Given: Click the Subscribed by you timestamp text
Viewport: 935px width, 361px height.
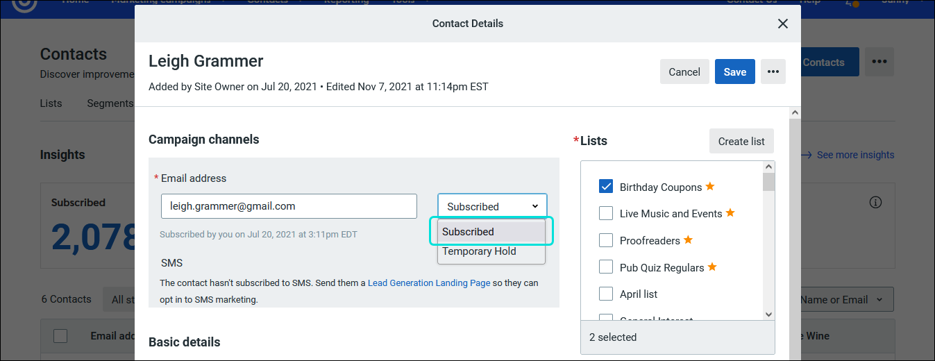Looking at the screenshot, I should (x=258, y=235).
